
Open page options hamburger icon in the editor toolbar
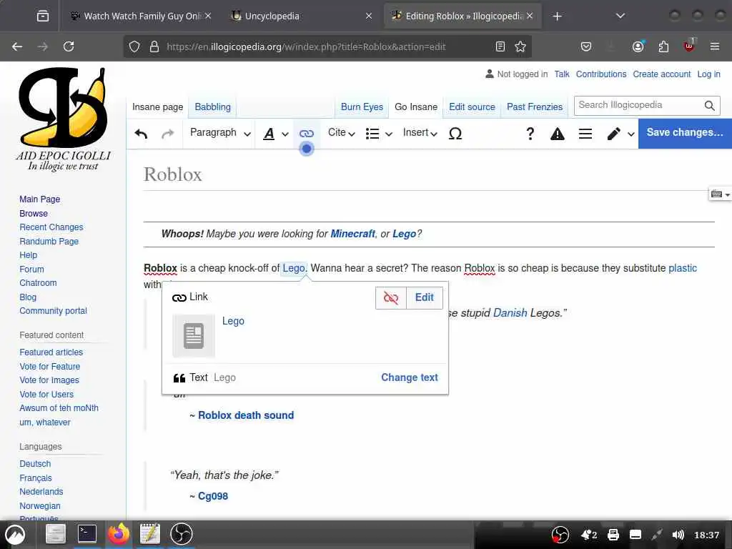pos(585,134)
